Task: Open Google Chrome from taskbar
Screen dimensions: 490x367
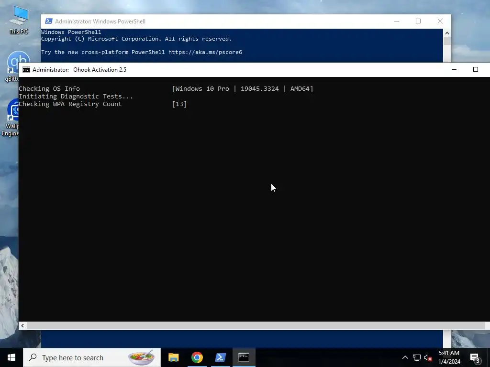Action: pos(197,357)
